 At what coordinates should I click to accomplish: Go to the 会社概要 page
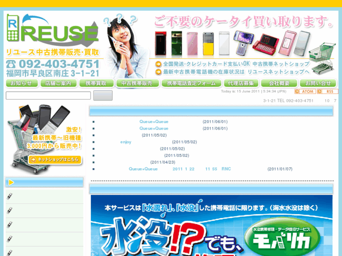tap(279, 83)
